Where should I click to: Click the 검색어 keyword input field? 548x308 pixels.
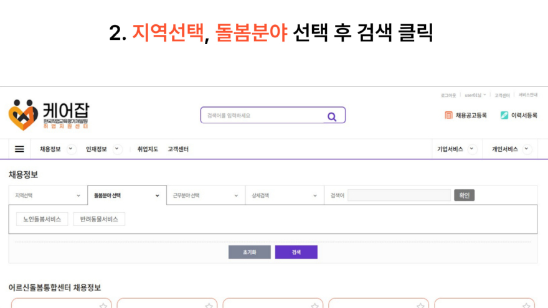click(399, 195)
